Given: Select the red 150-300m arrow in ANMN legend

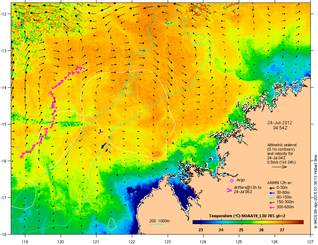Looking at the screenshot, I should 272,202.
